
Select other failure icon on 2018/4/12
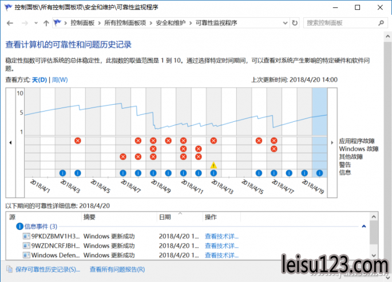199,157
